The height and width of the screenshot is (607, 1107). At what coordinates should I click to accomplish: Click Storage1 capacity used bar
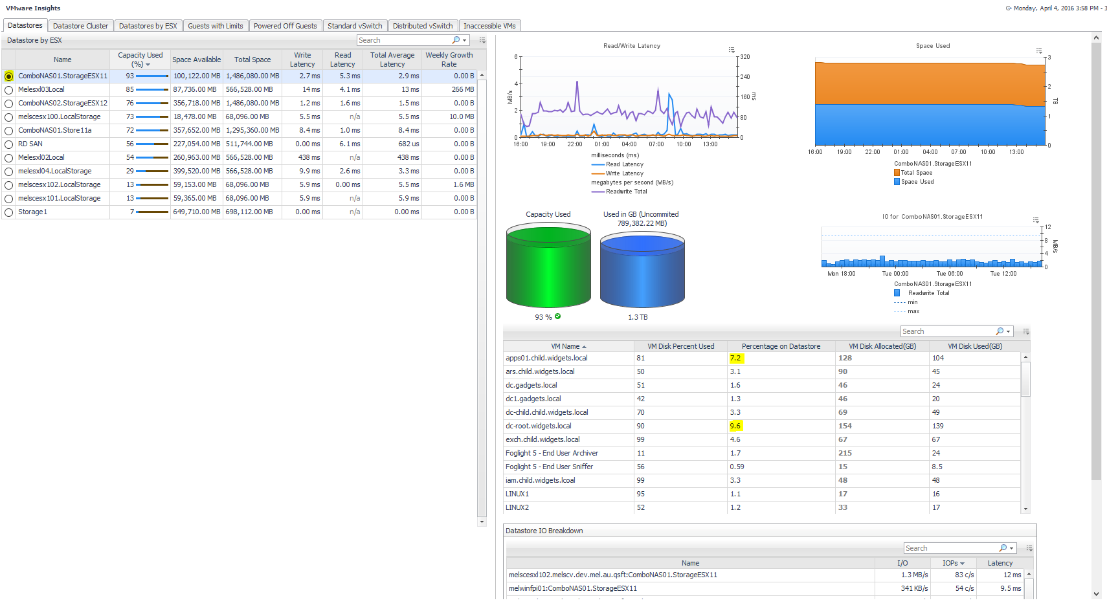(152, 212)
